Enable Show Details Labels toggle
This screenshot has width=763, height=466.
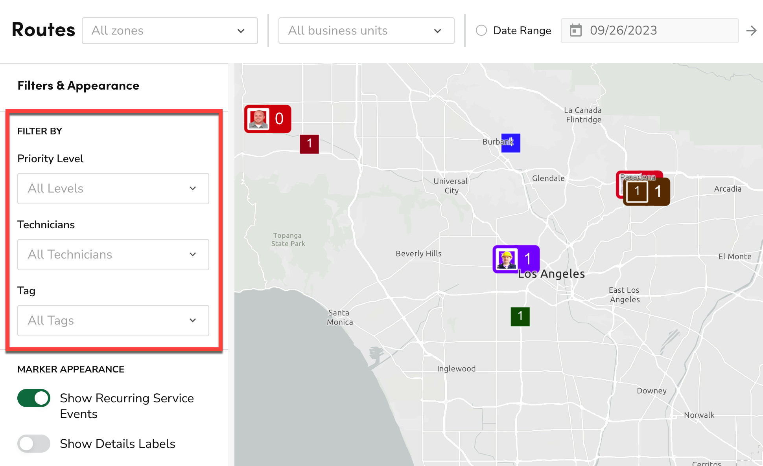tap(34, 444)
